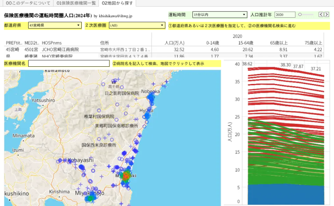
Task: Switch to 01保険医療機関一覧 tab
Action: point(76,3)
